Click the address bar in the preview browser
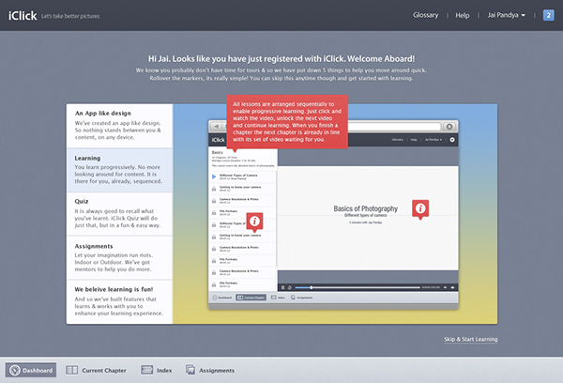Screen dimensions: 563x383 point(394,127)
